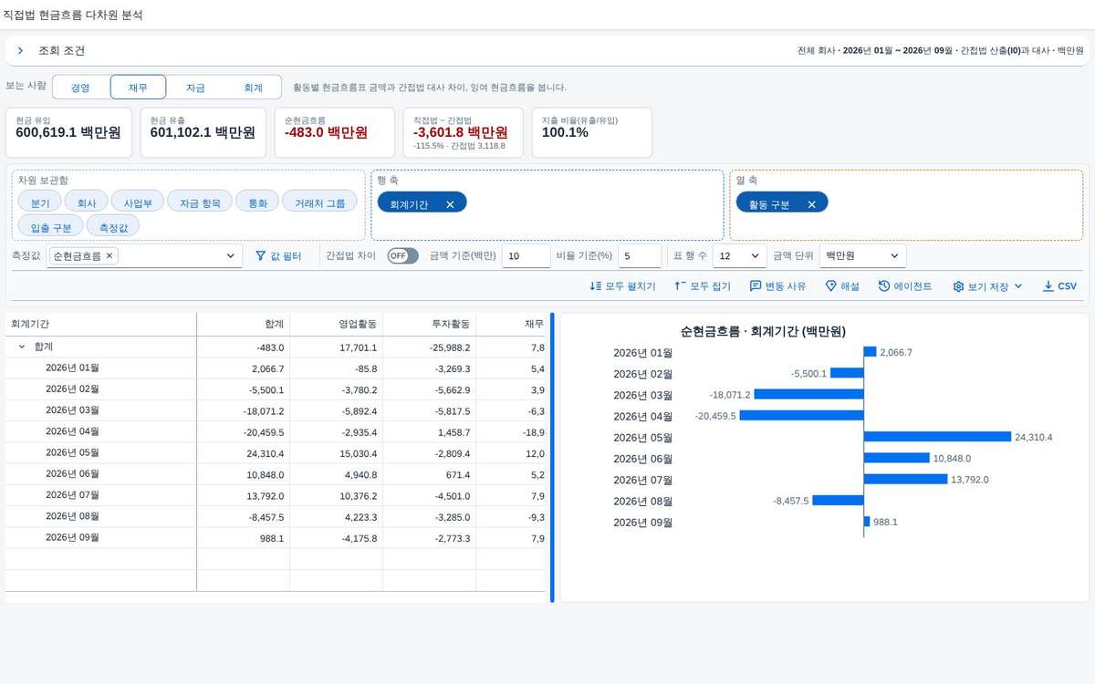
Task: Open 변동 사유 comment icon
Action: click(756, 286)
